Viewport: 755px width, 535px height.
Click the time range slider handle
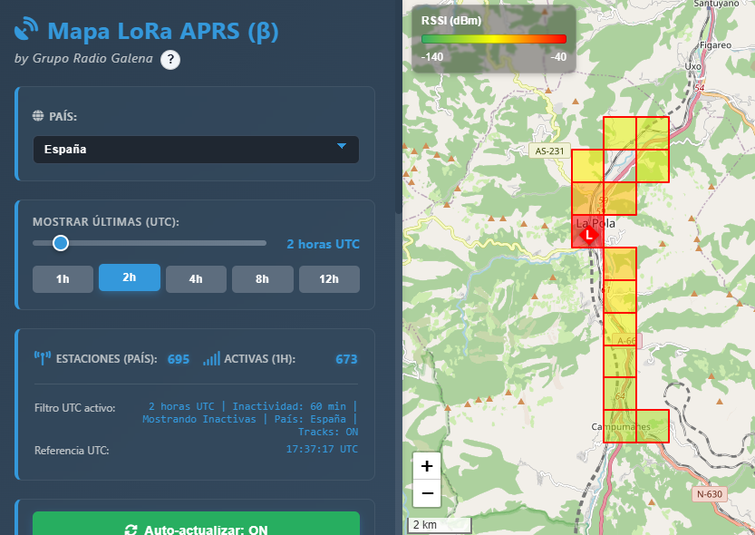[61, 243]
